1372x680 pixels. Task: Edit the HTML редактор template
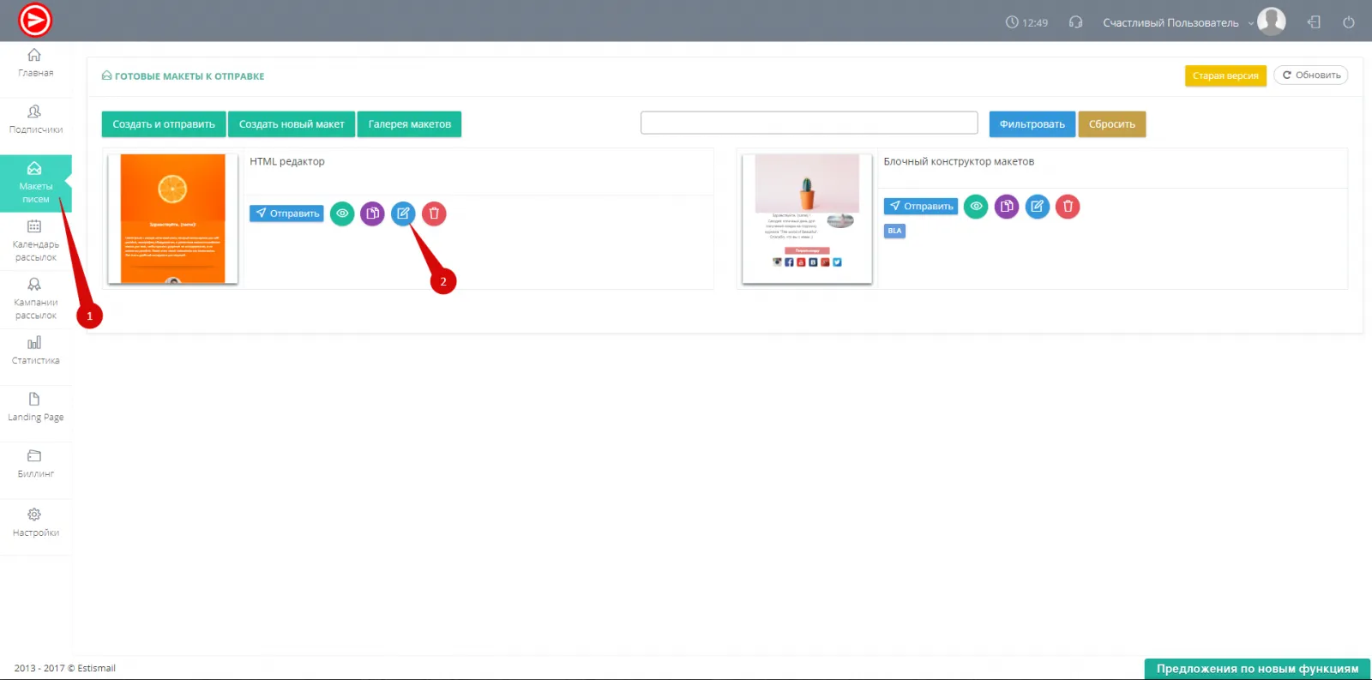tap(403, 214)
